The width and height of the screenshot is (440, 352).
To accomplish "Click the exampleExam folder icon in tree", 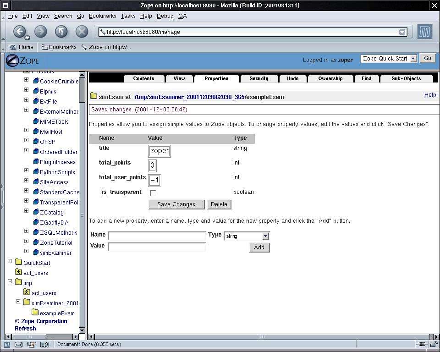I will coord(35,313).
